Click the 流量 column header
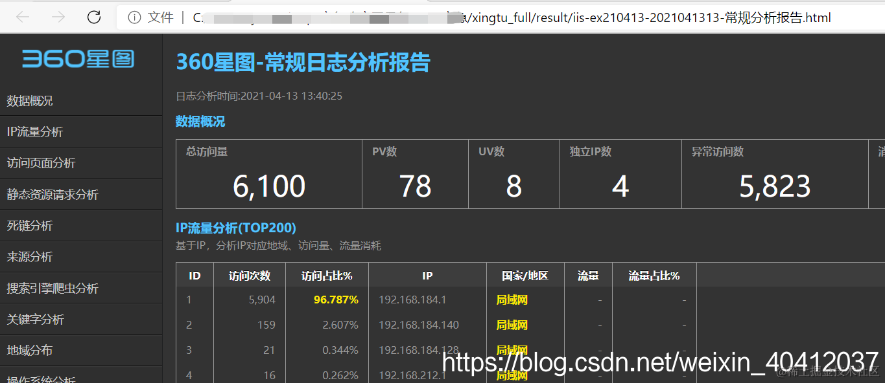The width and height of the screenshot is (885, 383). point(588,276)
